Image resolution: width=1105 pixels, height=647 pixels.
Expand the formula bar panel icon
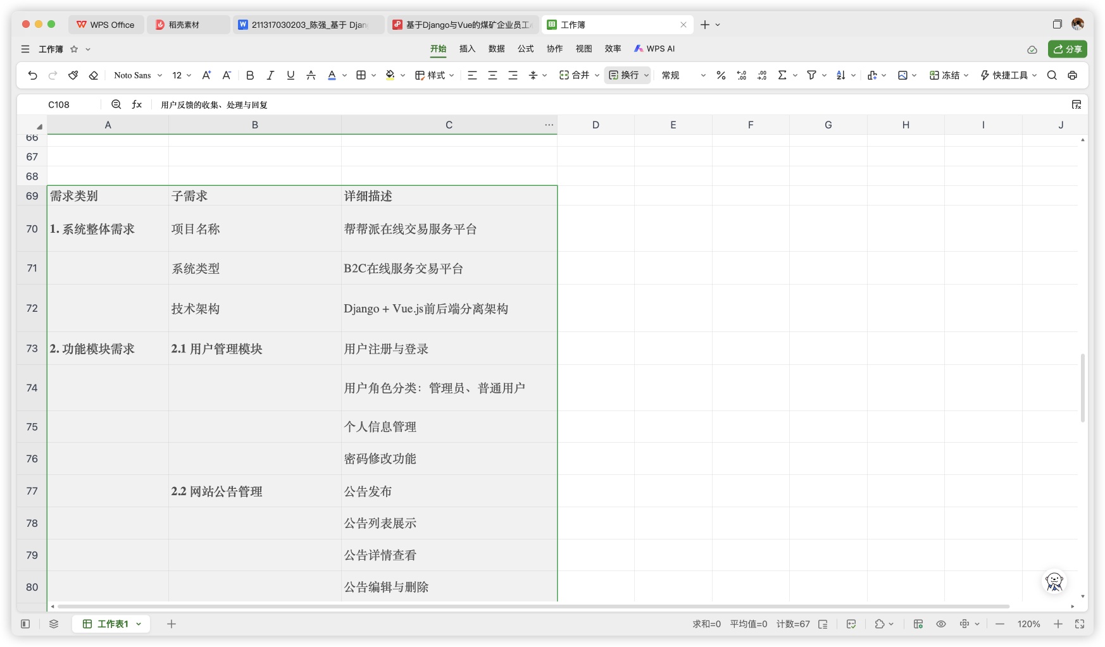(1076, 104)
